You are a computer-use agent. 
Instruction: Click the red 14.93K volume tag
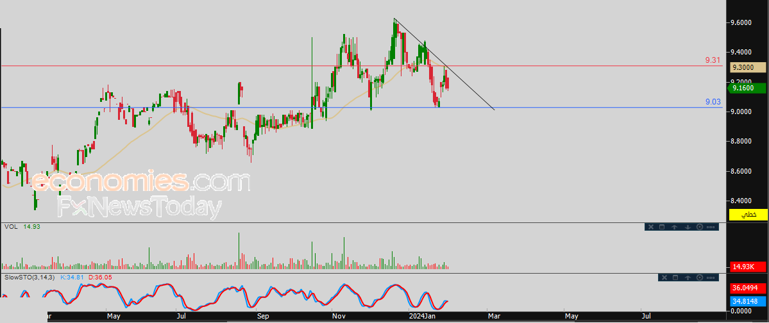point(747,267)
